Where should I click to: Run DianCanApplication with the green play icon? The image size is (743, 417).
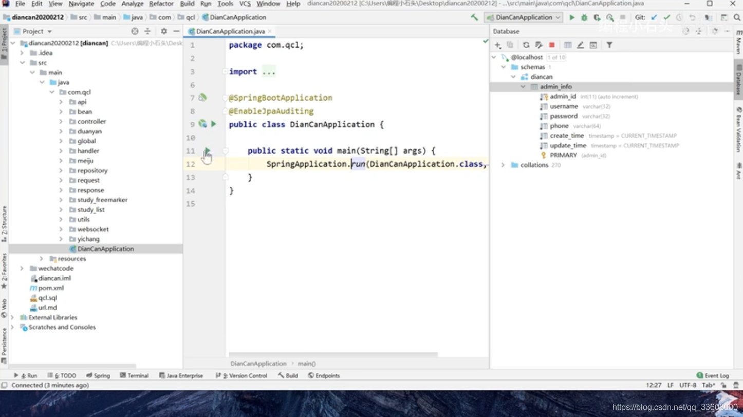coord(572,17)
